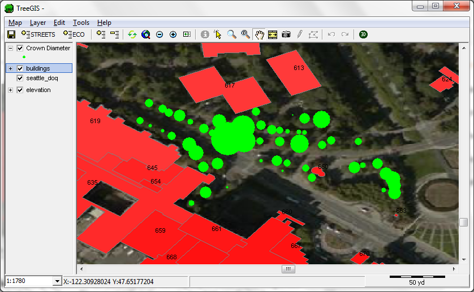Uncheck the buildings layer checkbox
The image size is (474, 292).
[x=20, y=68]
